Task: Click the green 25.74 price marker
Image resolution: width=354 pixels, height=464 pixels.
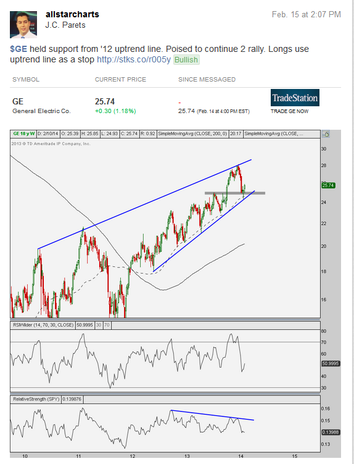Action: coord(328,185)
